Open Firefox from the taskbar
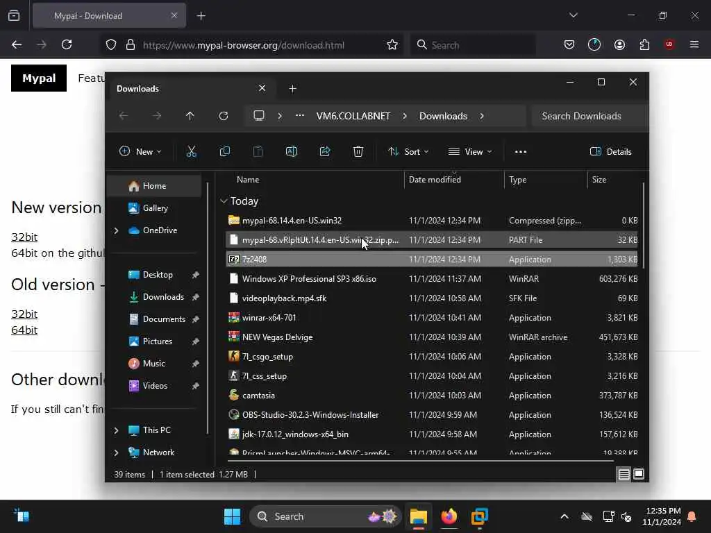711x533 pixels. [449, 516]
